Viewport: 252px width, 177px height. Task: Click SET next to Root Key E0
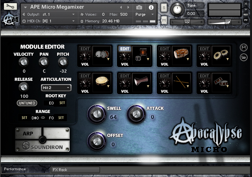(62, 103)
